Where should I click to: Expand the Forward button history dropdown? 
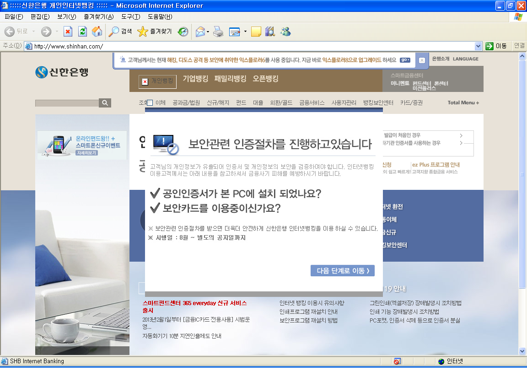pyautogui.click(x=57, y=32)
